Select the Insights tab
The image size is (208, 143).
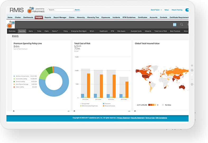[x=39, y=17]
